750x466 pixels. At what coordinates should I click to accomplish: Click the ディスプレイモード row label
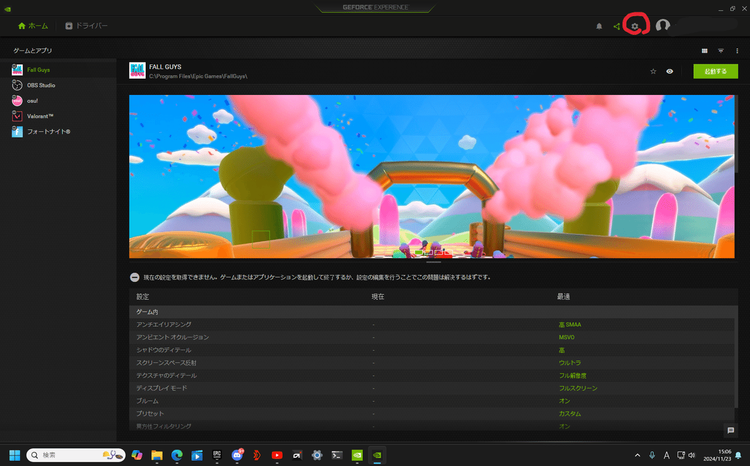tap(162, 388)
